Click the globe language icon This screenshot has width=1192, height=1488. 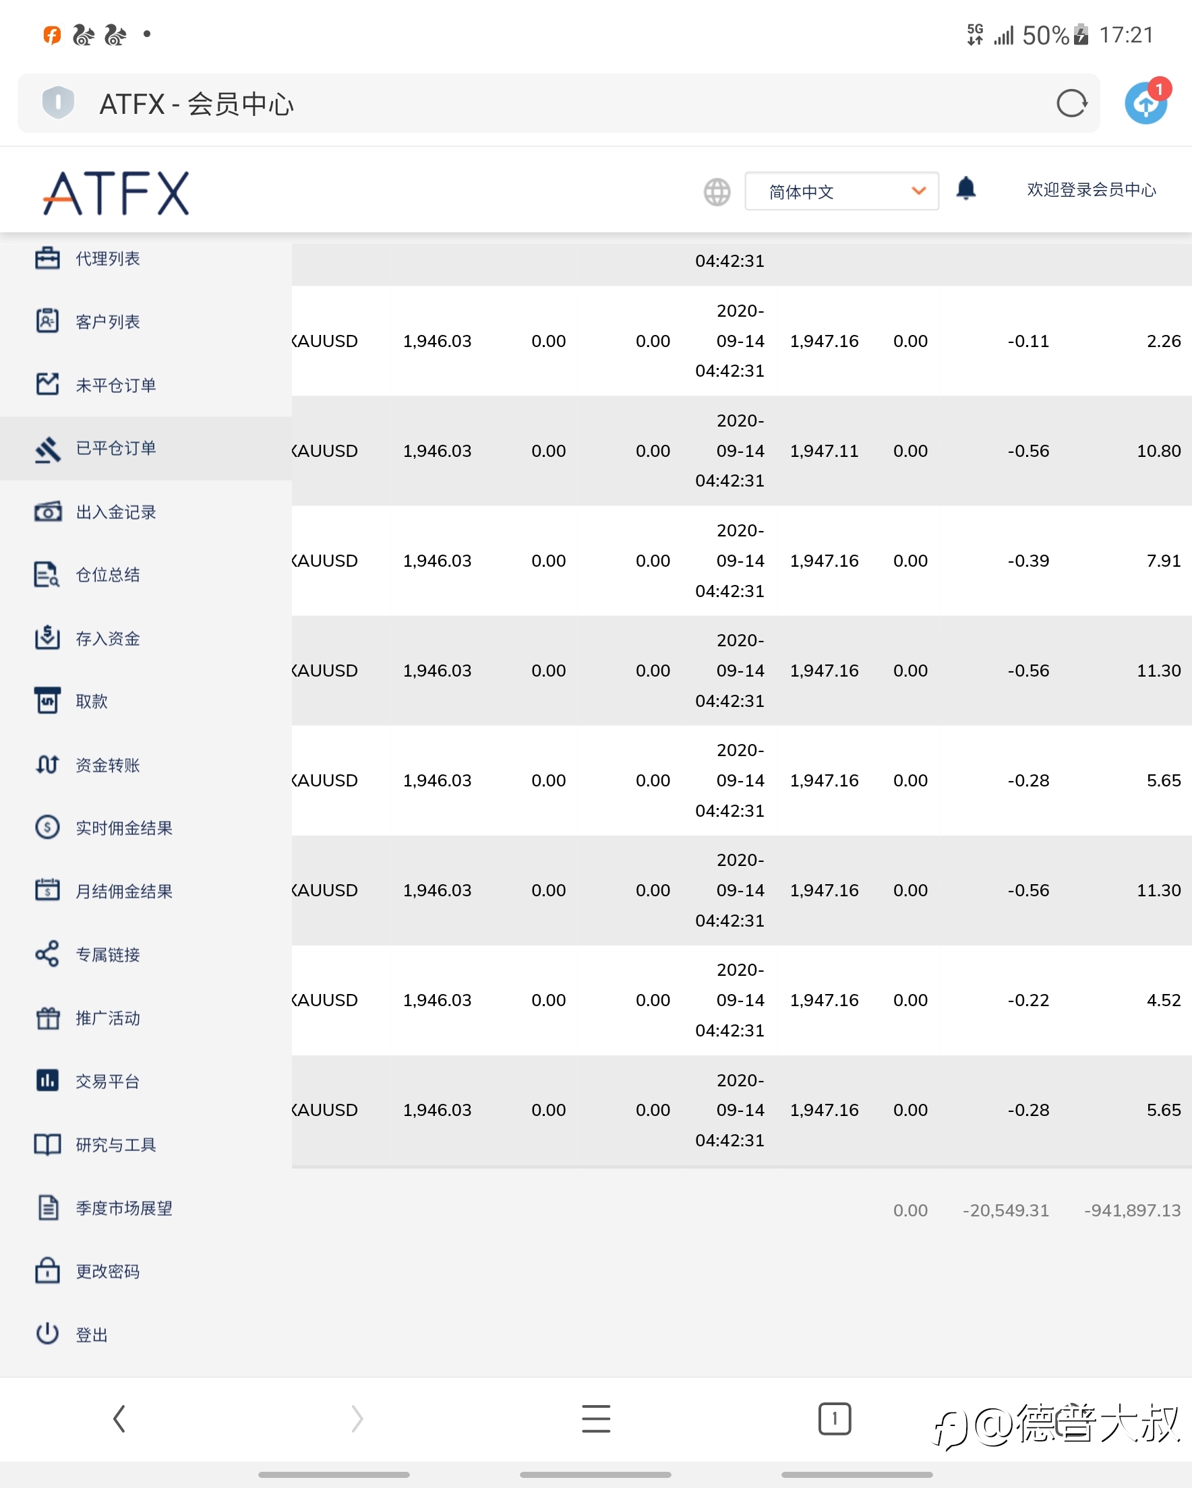click(x=717, y=192)
